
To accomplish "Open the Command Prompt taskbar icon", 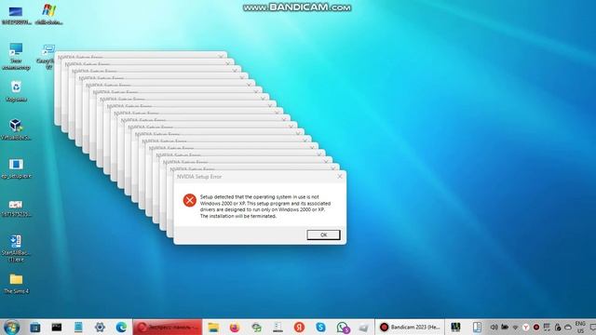I will [x=57, y=327].
